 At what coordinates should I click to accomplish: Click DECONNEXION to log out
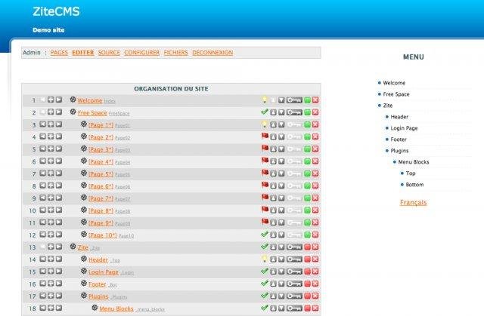tap(213, 53)
